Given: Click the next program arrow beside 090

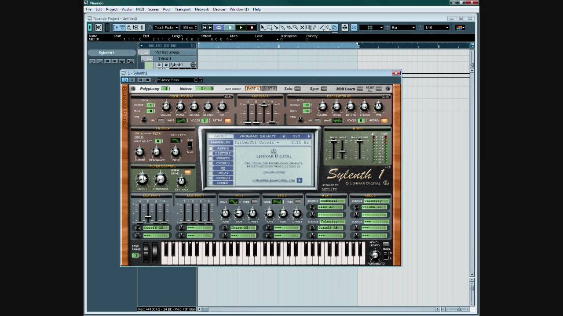Looking at the screenshot, I should 309,136.
